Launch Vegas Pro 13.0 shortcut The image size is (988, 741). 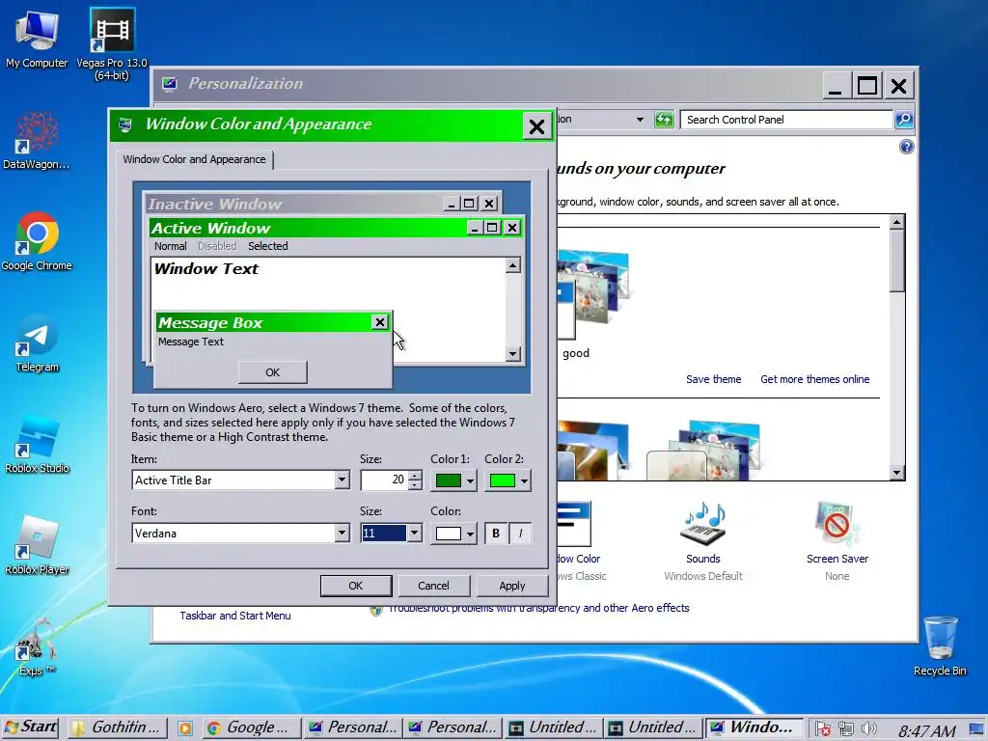click(x=112, y=44)
